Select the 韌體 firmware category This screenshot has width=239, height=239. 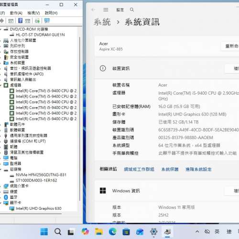pos(14,147)
